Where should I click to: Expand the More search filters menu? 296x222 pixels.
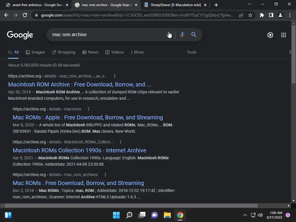point(137,52)
